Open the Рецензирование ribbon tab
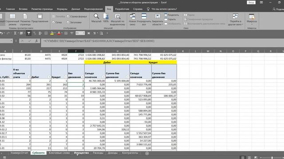This screenshot has height=159, width=284. pos(94,9)
